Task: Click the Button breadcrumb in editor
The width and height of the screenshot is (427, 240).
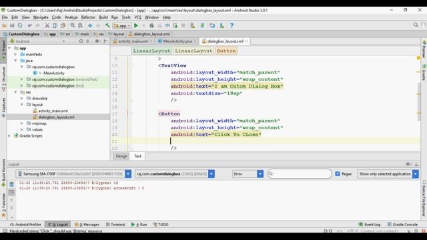Action: [226, 51]
